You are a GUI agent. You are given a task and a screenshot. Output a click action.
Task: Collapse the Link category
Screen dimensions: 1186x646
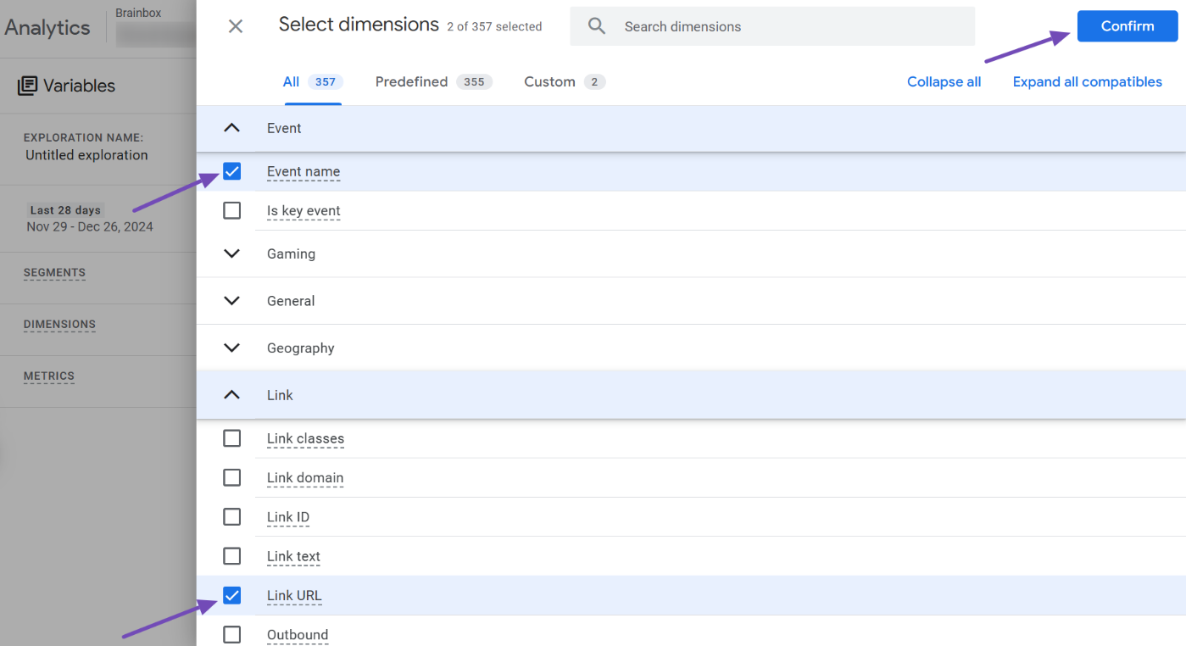click(x=231, y=395)
